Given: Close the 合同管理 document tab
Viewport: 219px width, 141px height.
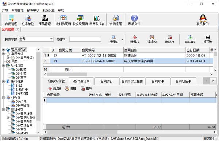Looking at the screenshot, I should (18, 29).
